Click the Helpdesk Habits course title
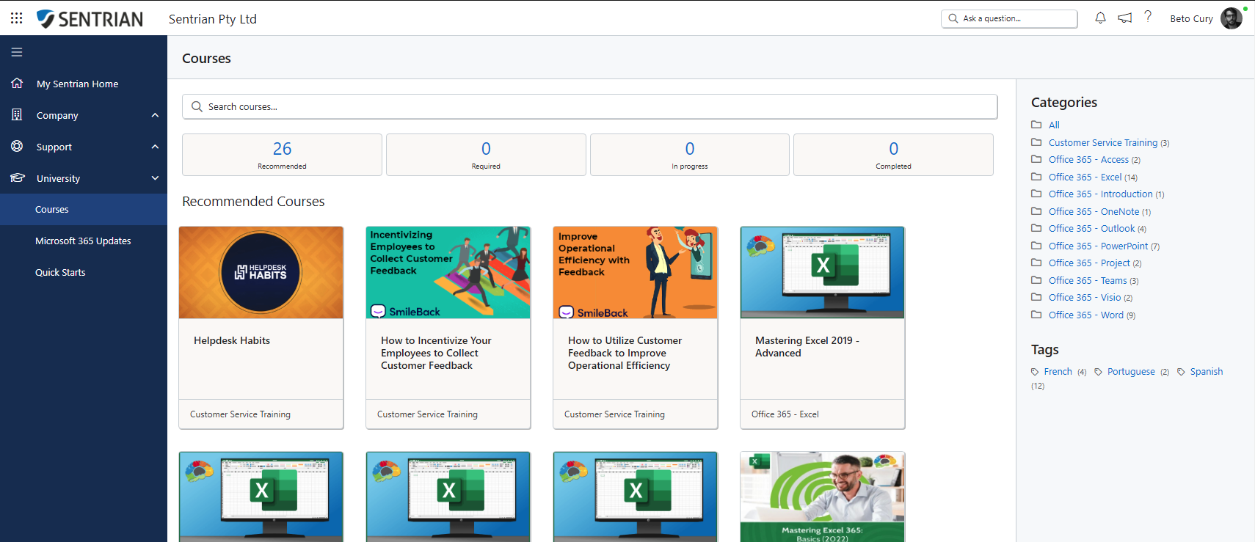 tap(232, 340)
